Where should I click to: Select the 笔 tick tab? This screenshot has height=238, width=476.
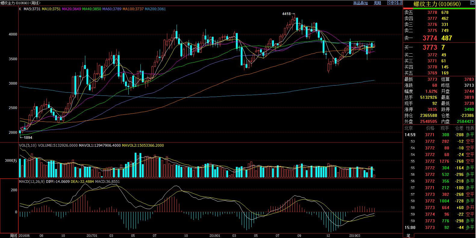409,235
